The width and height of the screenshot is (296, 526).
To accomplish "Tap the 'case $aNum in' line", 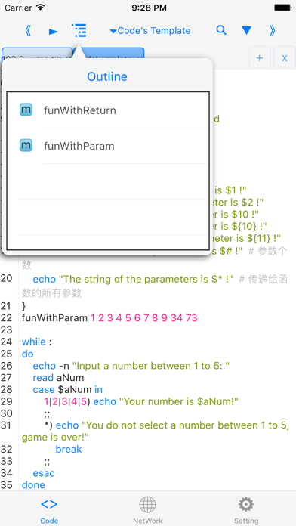I will click(x=68, y=390).
